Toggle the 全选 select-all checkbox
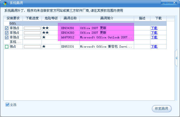 7,104
